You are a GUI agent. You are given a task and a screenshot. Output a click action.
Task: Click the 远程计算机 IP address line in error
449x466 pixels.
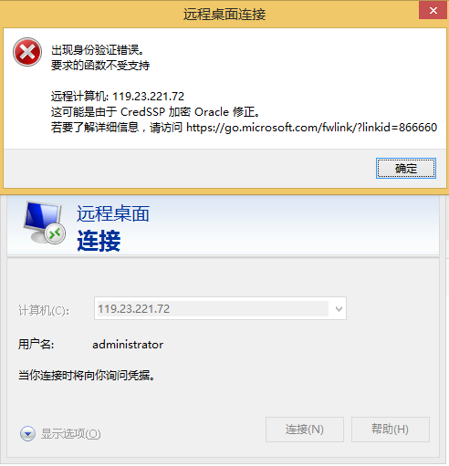pos(118,97)
